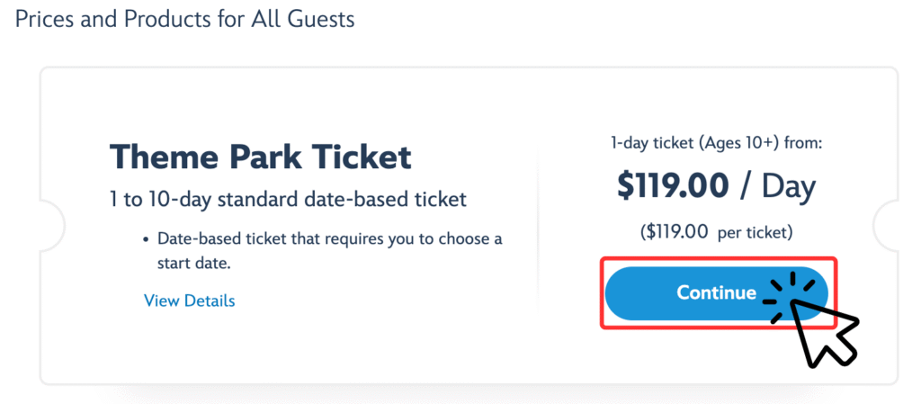Click the left notch of the ticket card
The height and width of the screenshot is (404, 921).
click(51, 225)
